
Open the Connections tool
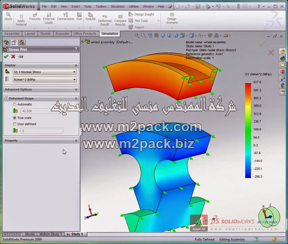click(65, 17)
